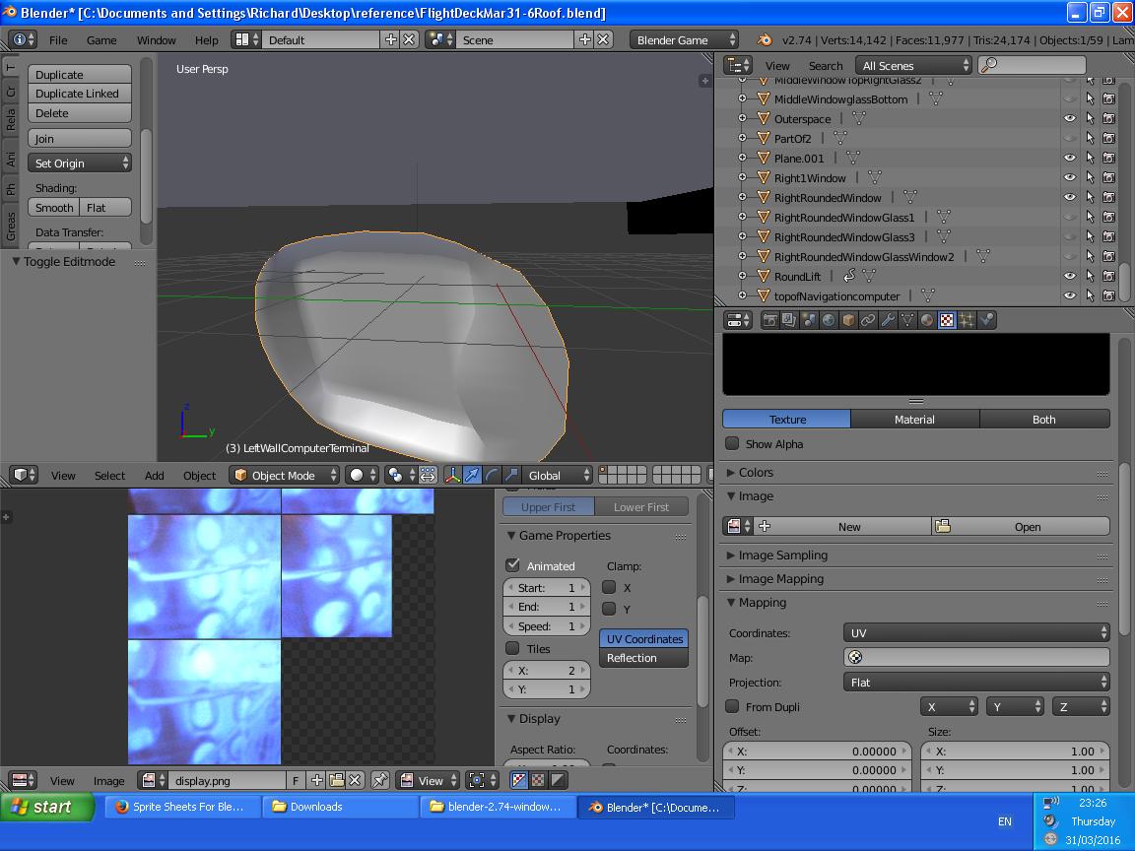The height and width of the screenshot is (851, 1135).
Task: Enable Clamp Y checkbox
Action: tap(610, 609)
